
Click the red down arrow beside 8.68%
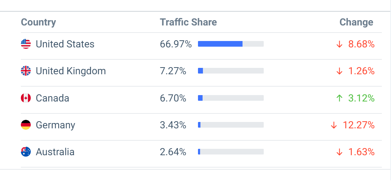pyautogui.click(x=339, y=44)
